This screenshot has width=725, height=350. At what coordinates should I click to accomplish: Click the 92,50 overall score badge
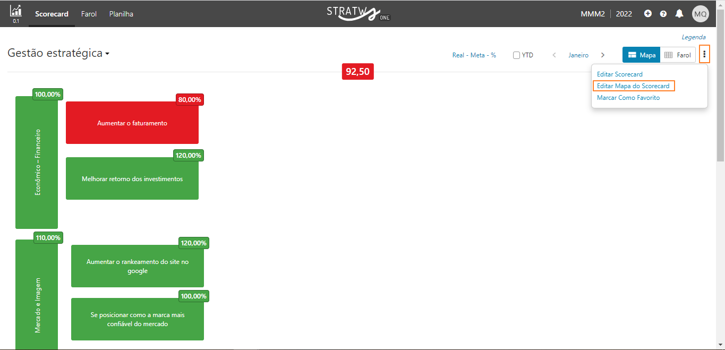click(358, 72)
